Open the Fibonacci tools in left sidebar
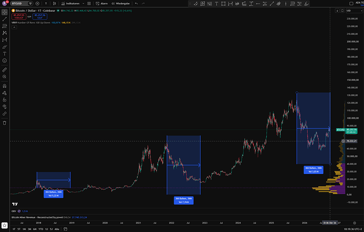Screen dimensions: 364x232 click(4, 26)
